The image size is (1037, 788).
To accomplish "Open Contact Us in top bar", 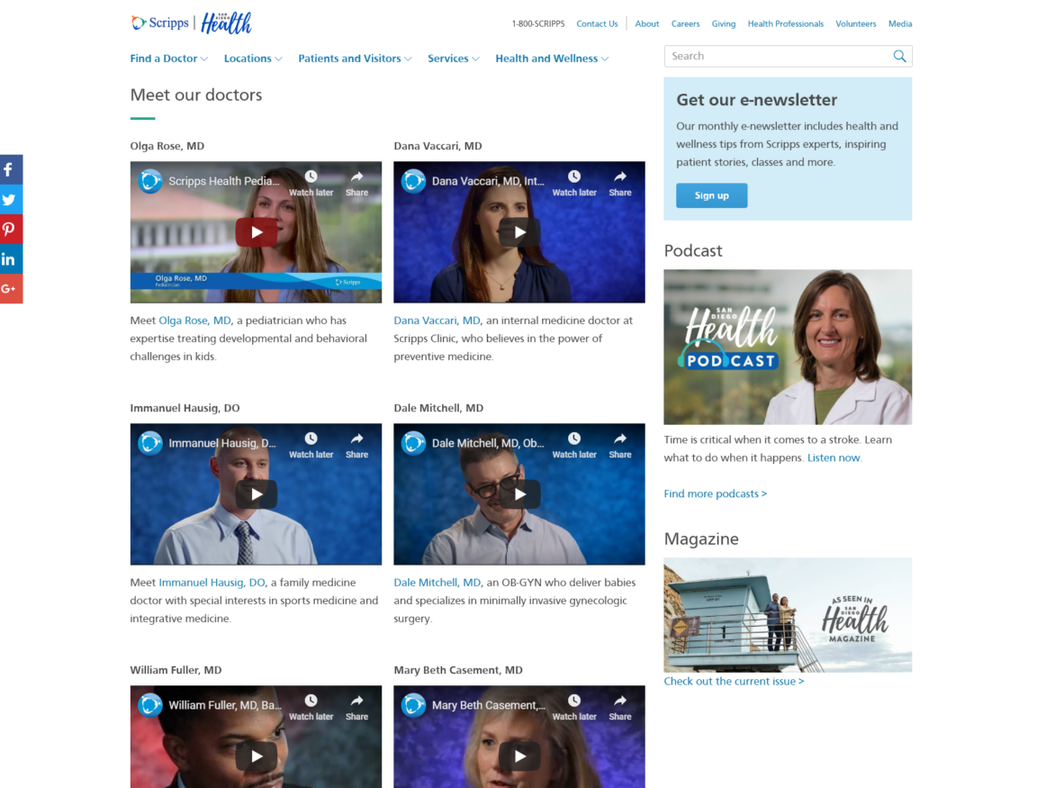I will click(597, 23).
